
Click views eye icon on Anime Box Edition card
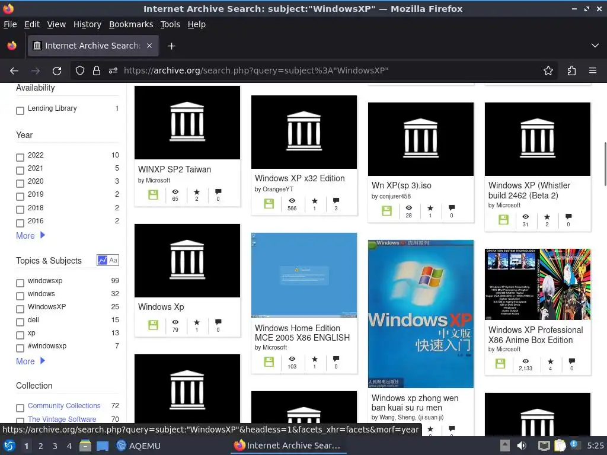(525, 361)
